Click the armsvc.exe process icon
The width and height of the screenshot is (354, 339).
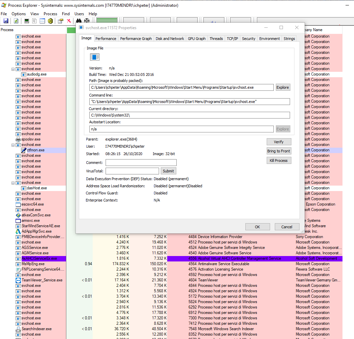18,221
